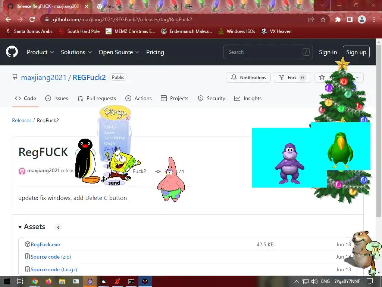Open the Pingu taskbar icon

[x=145, y=281]
